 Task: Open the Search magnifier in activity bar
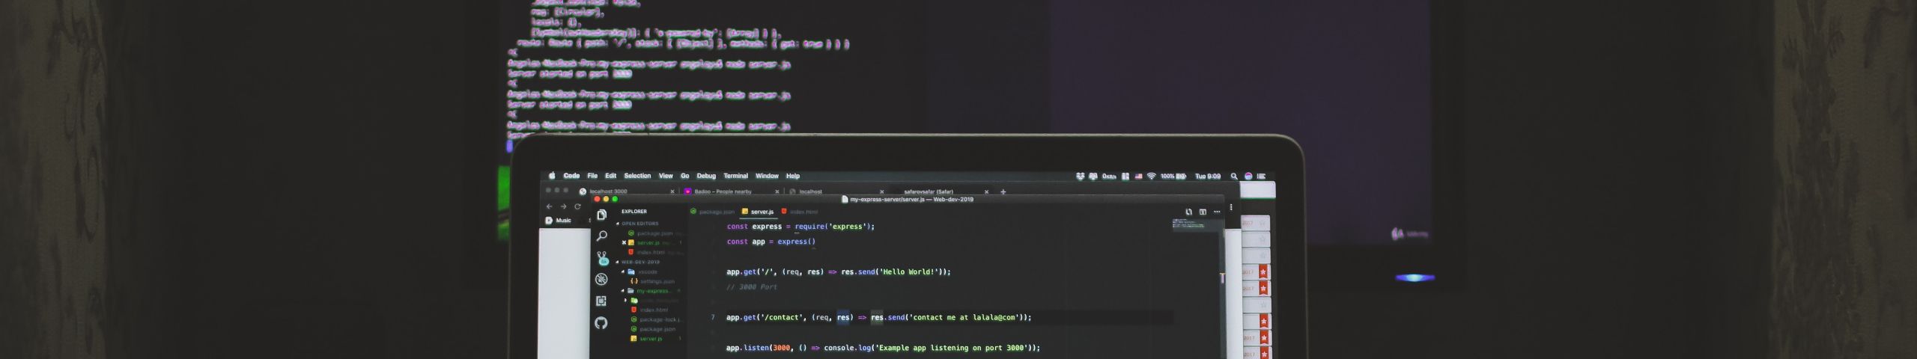(601, 236)
